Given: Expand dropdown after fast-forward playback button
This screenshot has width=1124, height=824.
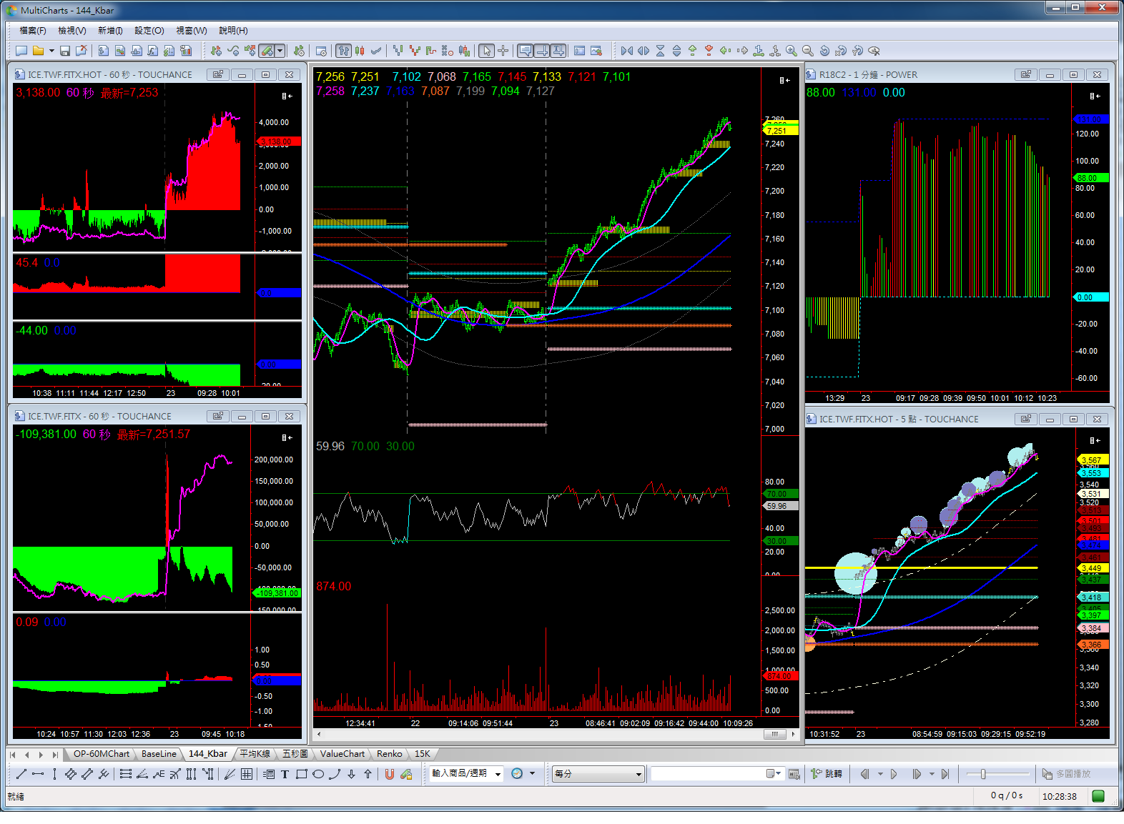Looking at the screenshot, I should click(932, 774).
